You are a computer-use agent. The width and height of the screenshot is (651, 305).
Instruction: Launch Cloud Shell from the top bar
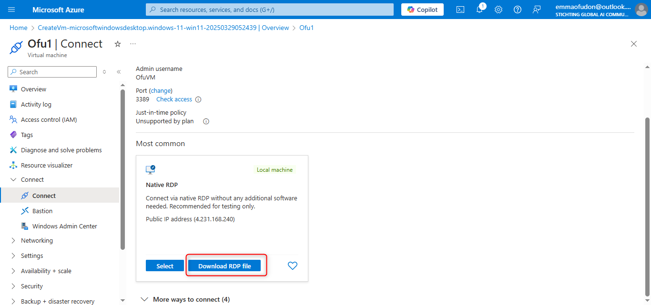tap(460, 10)
